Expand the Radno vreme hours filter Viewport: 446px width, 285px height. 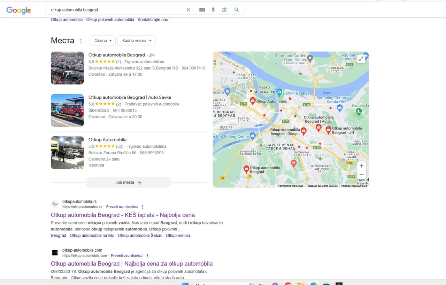[x=136, y=41]
